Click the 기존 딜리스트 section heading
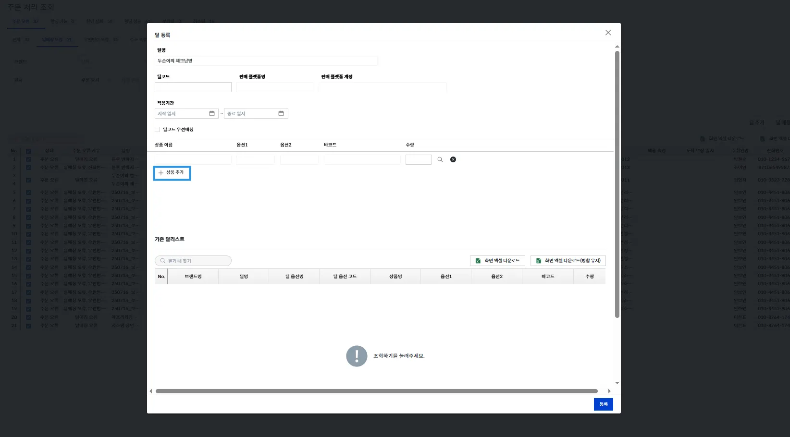Image resolution: width=790 pixels, height=437 pixels. (x=170, y=239)
